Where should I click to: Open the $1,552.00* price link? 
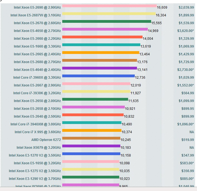coord(186,86)
